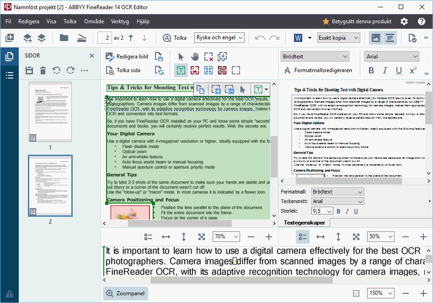Open the Redigera menu
The width and height of the screenshot is (433, 303).
29,21
